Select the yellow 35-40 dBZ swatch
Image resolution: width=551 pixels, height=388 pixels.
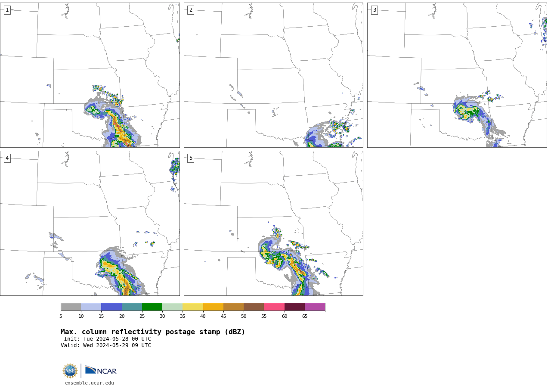click(193, 307)
